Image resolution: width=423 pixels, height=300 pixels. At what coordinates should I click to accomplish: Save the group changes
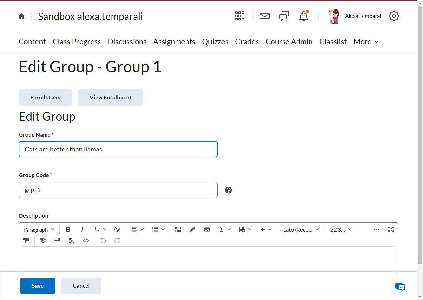click(x=38, y=286)
